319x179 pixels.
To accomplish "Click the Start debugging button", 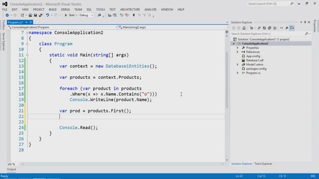I will (70, 15).
